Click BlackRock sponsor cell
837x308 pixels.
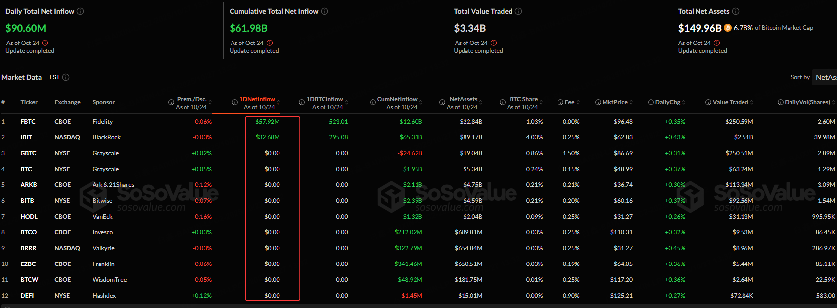106,137
